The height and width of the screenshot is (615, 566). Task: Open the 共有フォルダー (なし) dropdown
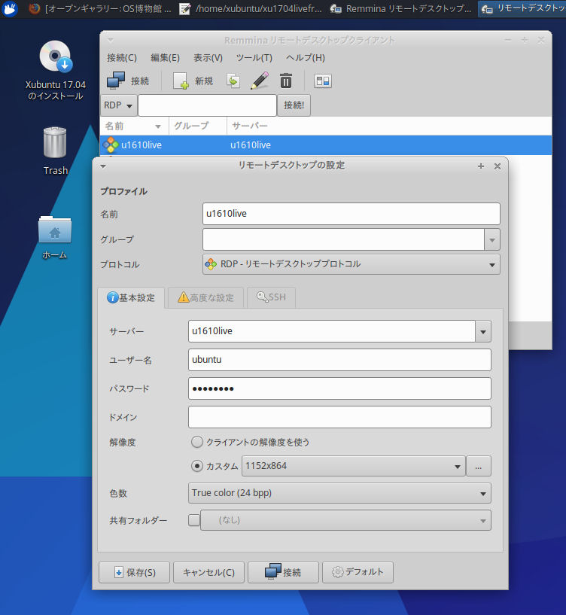pyautogui.click(x=345, y=520)
